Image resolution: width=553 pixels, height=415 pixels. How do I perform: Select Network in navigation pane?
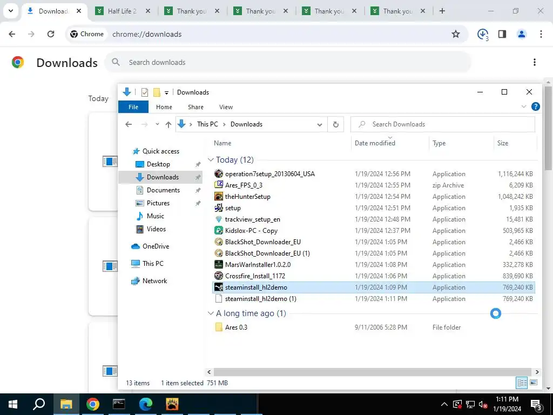154,281
